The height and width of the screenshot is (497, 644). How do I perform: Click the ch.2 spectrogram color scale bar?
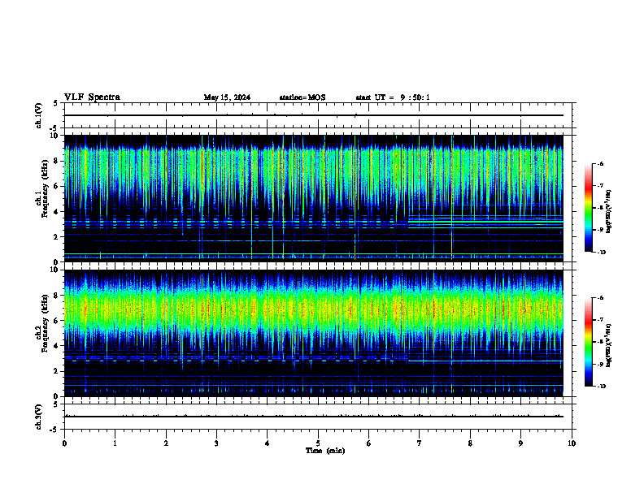[x=589, y=342]
